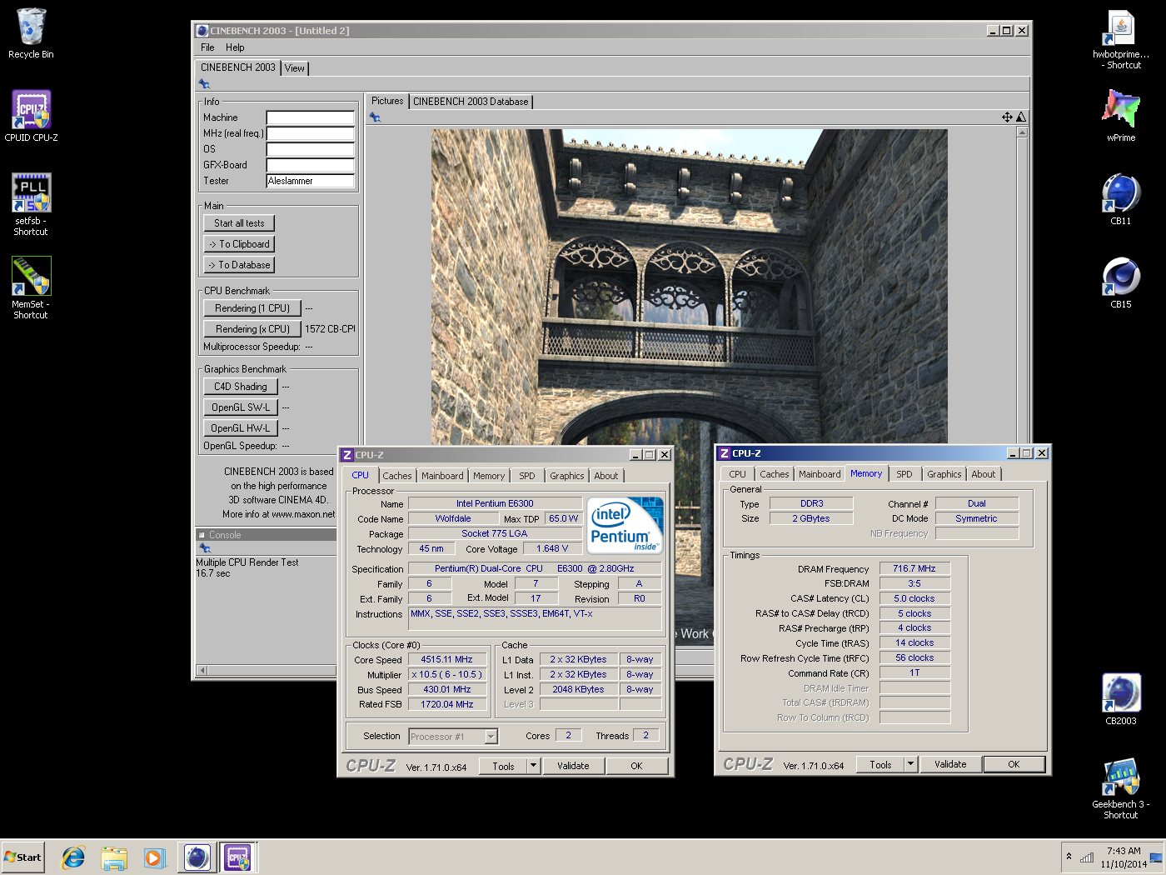Open Tools dropdown arrow in left CPU-Z window
Image resolution: width=1166 pixels, height=875 pixels.
(x=534, y=766)
